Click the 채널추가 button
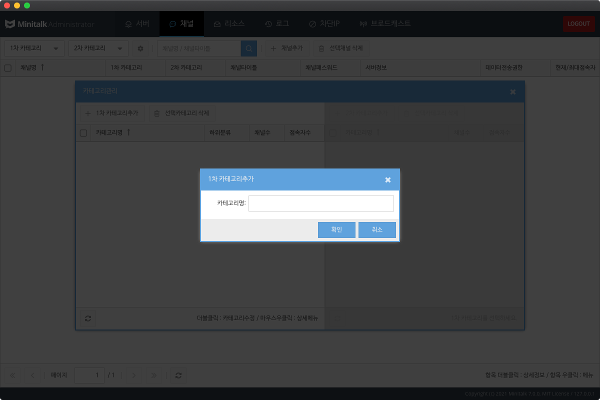 (x=287, y=48)
